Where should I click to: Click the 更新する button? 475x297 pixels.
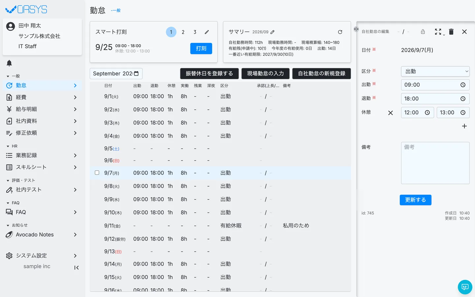point(416,200)
